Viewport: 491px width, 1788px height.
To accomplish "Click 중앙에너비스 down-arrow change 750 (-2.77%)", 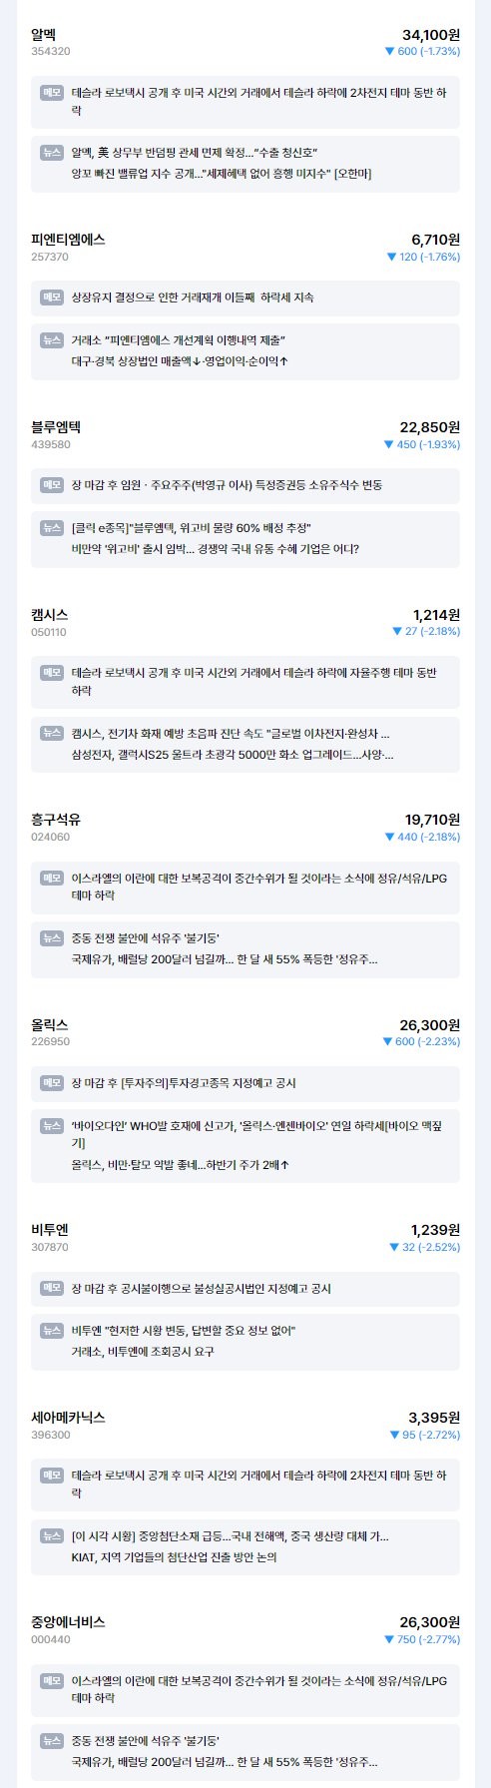I will point(421,1639).
